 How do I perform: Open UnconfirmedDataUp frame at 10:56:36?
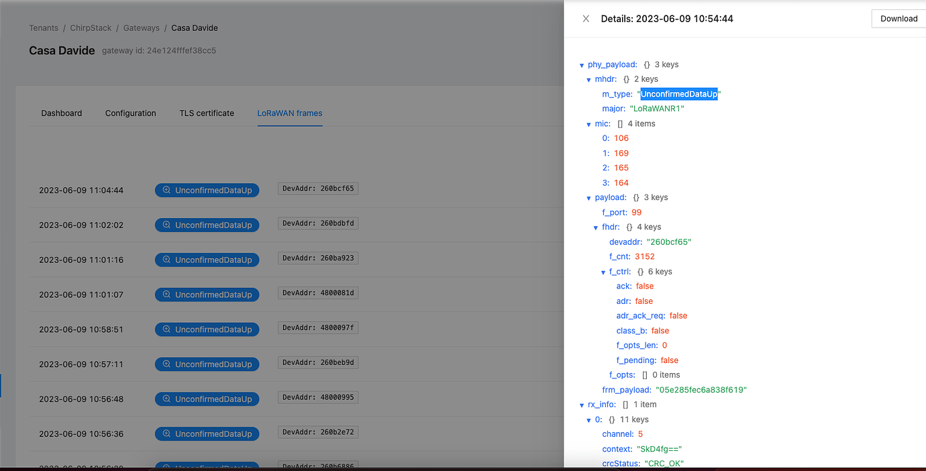(207, 434)
